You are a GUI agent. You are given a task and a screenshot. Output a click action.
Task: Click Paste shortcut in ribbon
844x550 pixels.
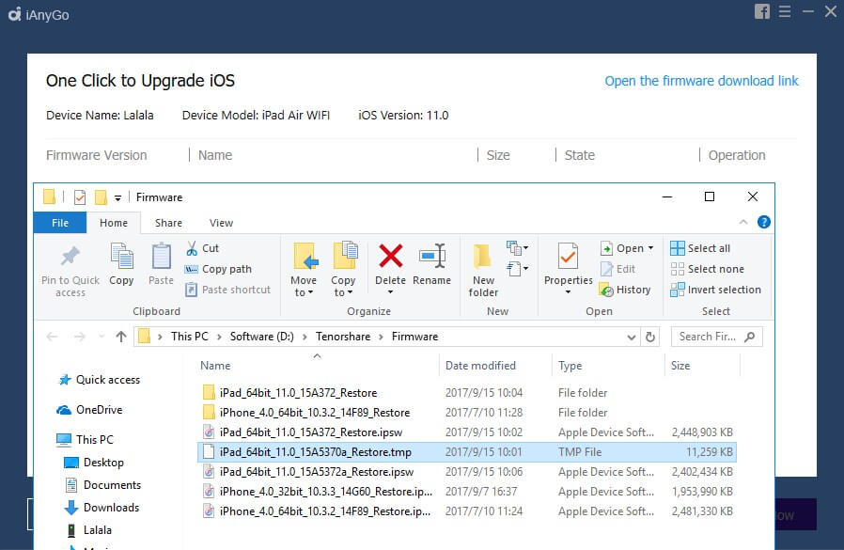click(227, 290)
